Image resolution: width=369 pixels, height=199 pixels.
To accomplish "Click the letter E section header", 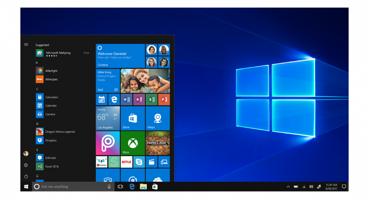I will tap(37, 150).
